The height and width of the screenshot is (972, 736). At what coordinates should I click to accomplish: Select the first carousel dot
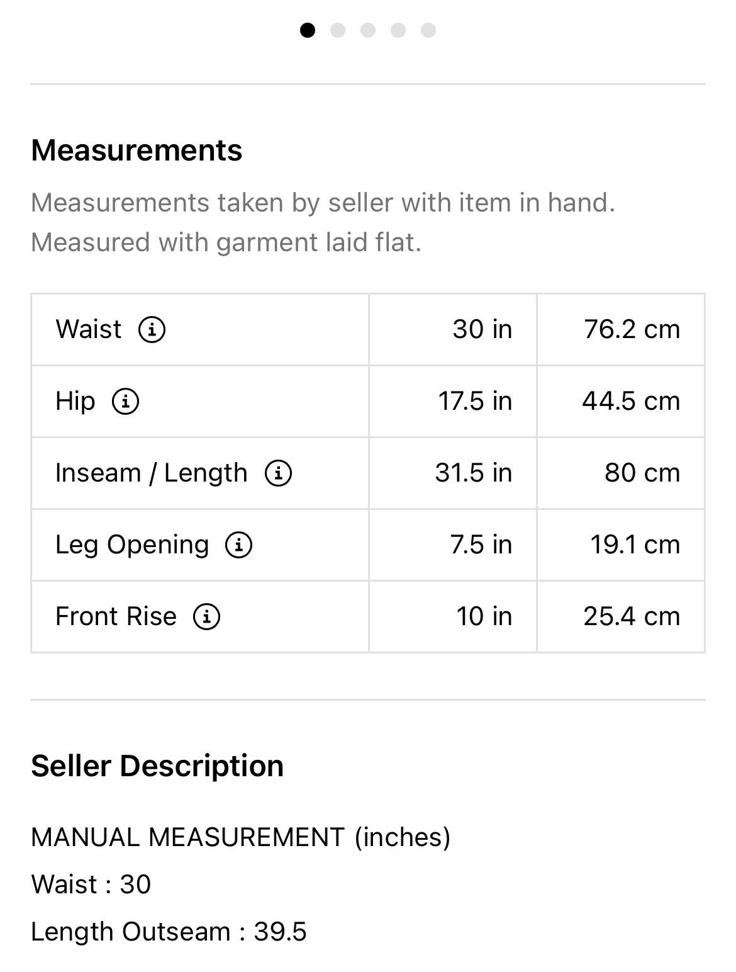pos(308,30)
